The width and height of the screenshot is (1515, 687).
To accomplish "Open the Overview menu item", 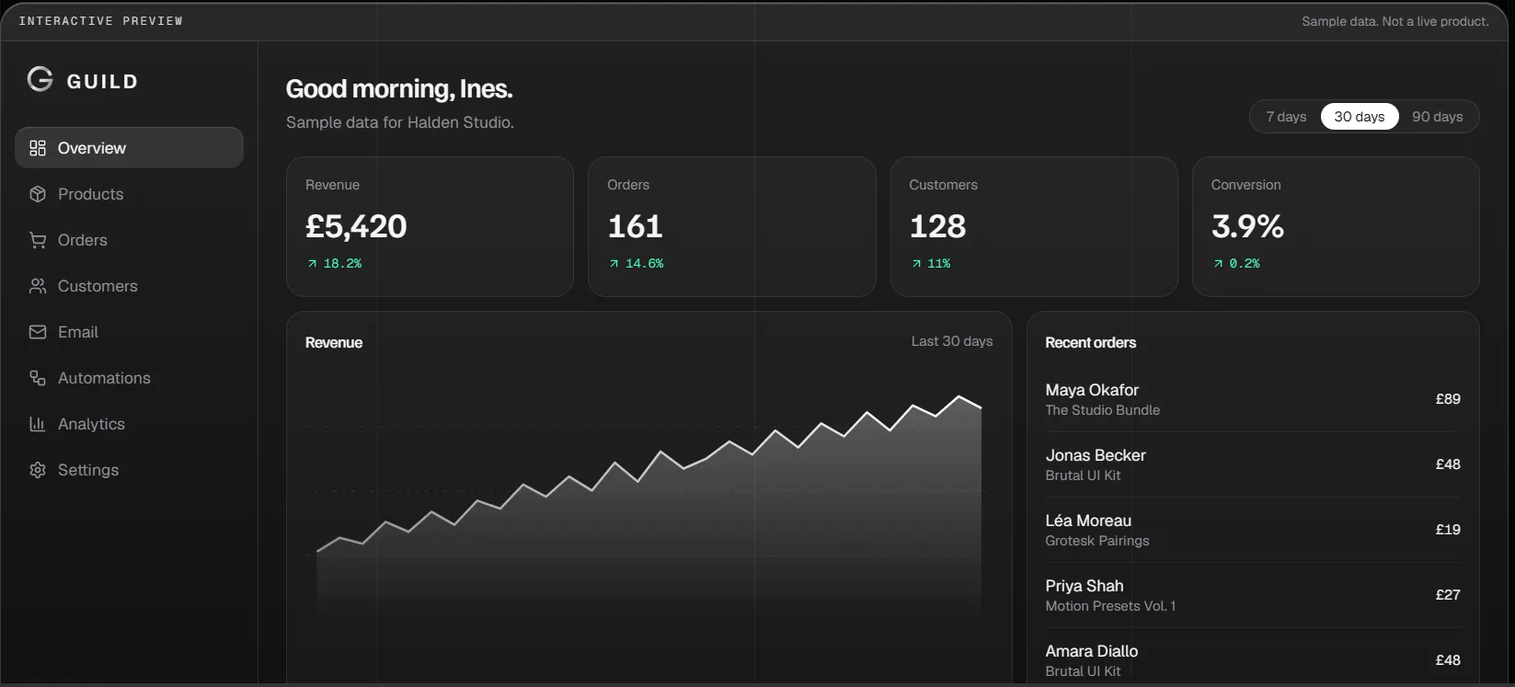I will click(x=129, y=148).
